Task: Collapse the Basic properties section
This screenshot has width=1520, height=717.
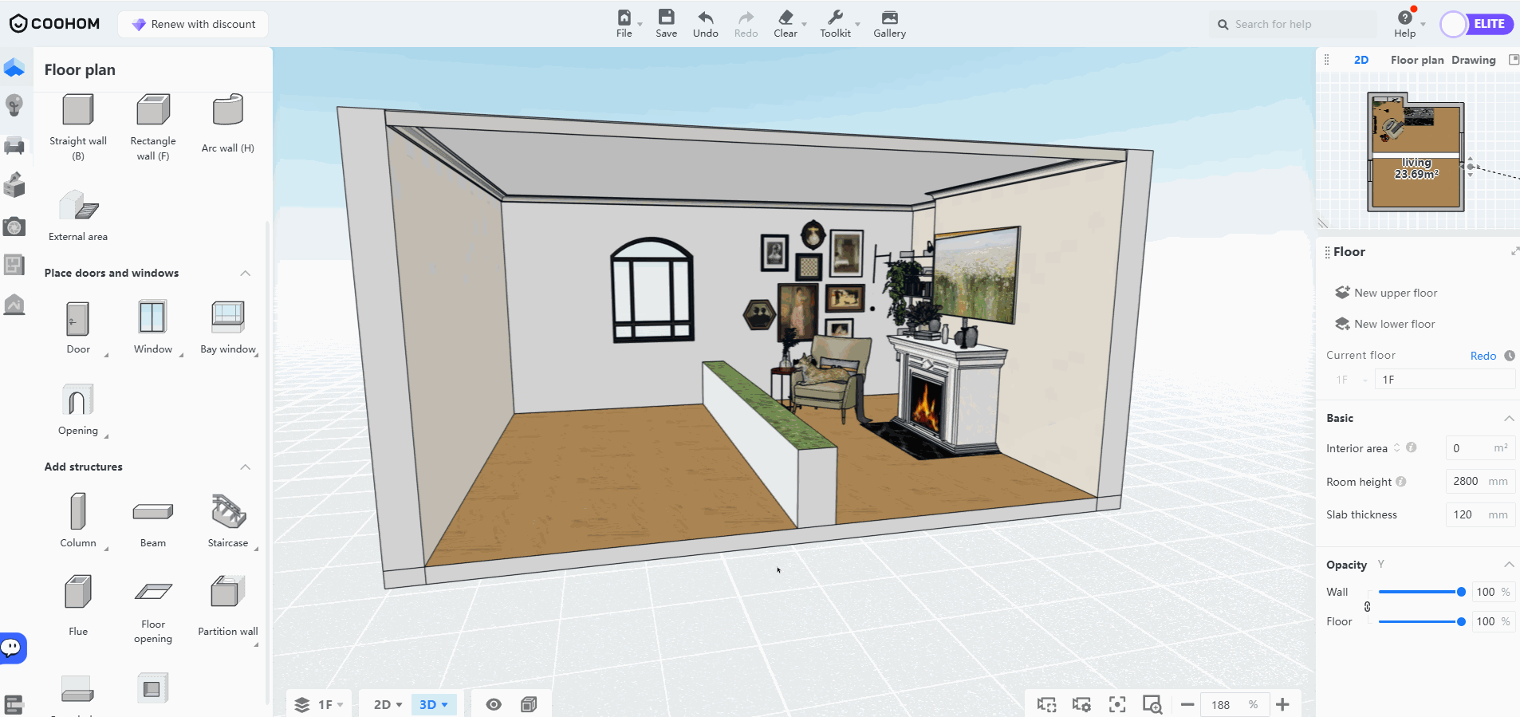Action: [1508, 418]
